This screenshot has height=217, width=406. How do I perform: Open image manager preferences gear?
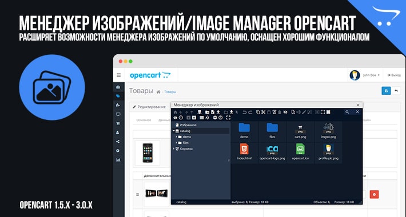click(x=215, y=118)
